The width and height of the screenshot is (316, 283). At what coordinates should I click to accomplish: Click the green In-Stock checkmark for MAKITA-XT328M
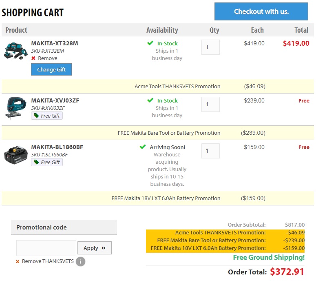[x=150, y=43]
